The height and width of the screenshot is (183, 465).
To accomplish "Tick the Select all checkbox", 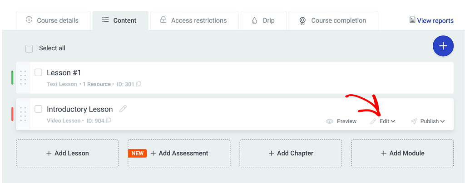I will point(29,48).
